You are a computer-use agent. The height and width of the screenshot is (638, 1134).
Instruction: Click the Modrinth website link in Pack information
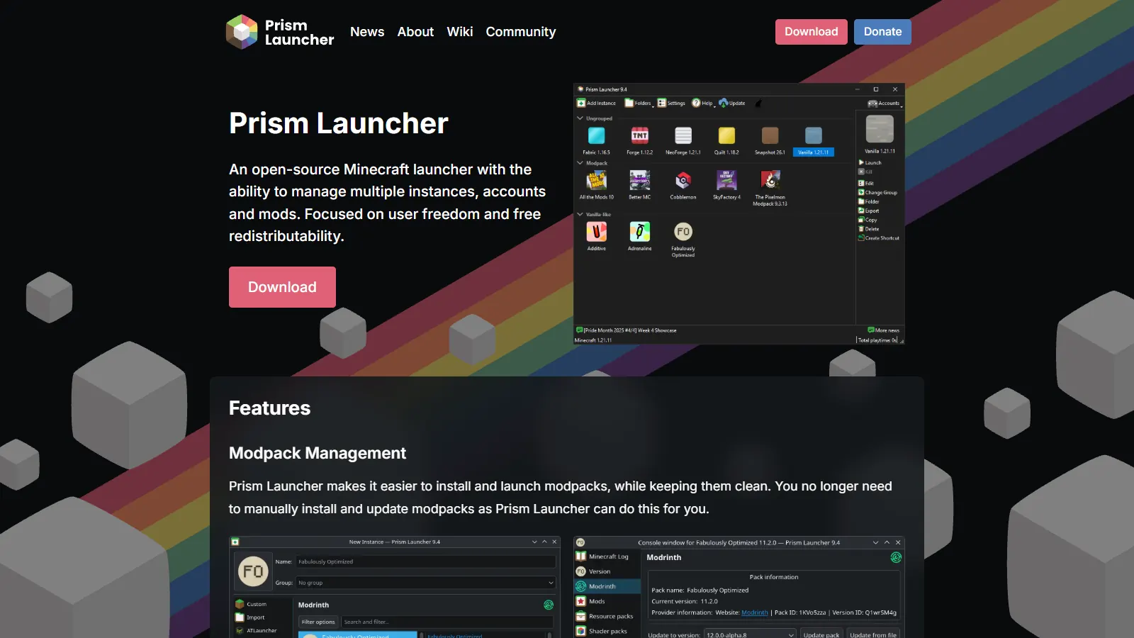[x=755, y=612]
